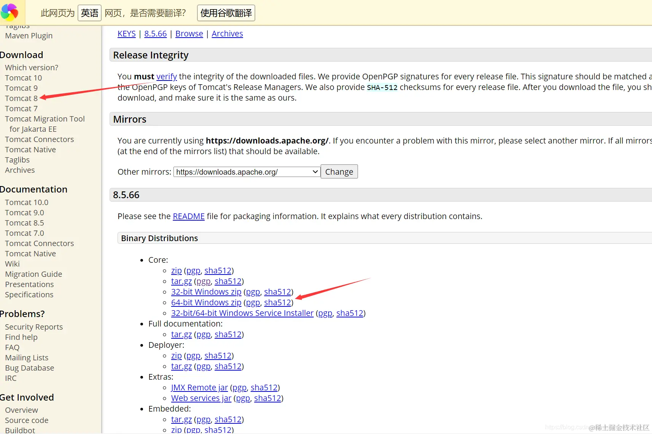Select Tomcat 7 download in sidebar

[21, 109]
